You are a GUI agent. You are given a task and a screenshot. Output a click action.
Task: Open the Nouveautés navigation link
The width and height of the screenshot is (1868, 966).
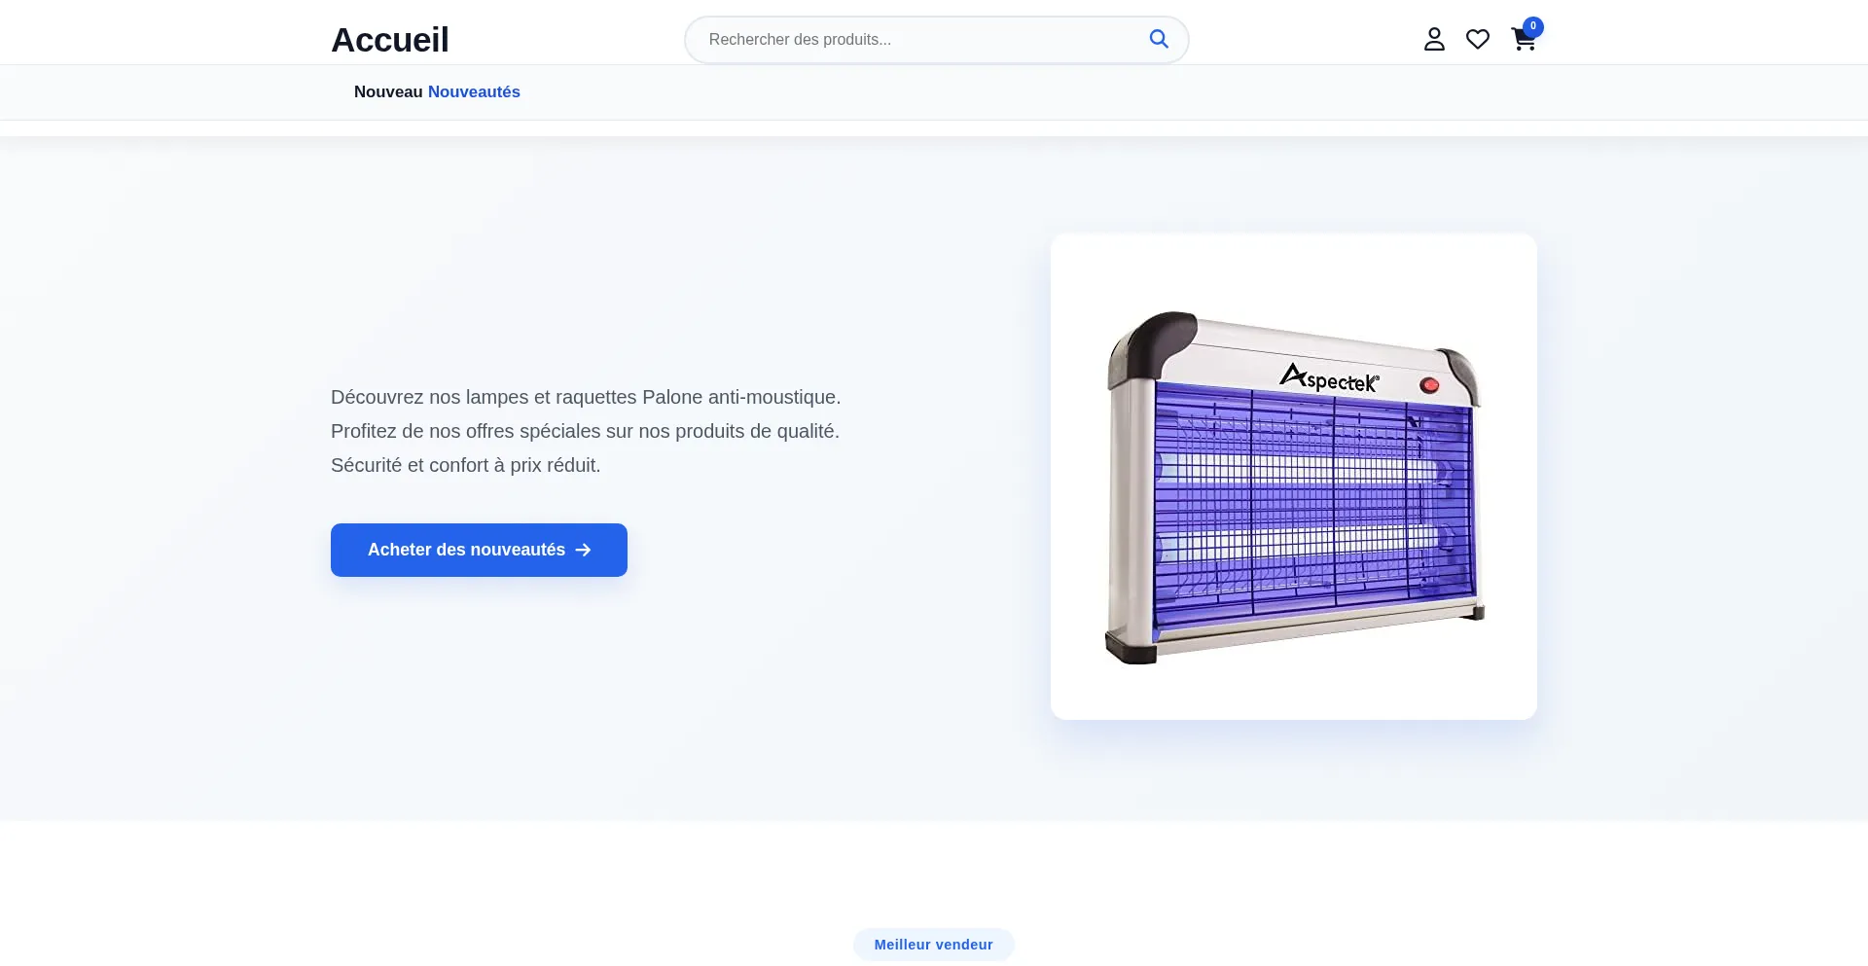coord(474,91)
